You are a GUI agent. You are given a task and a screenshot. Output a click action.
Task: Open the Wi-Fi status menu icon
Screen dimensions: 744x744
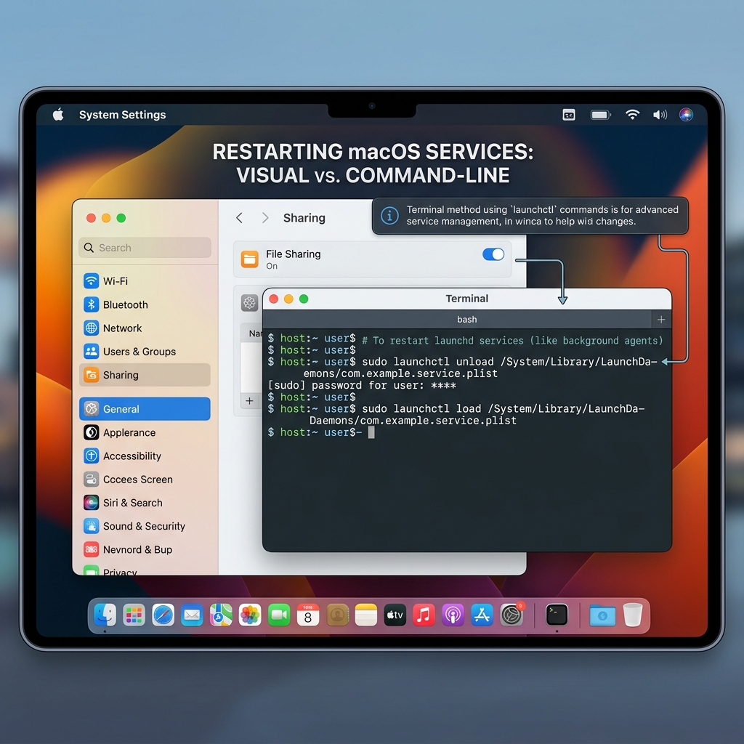click(x=632, y=114)
